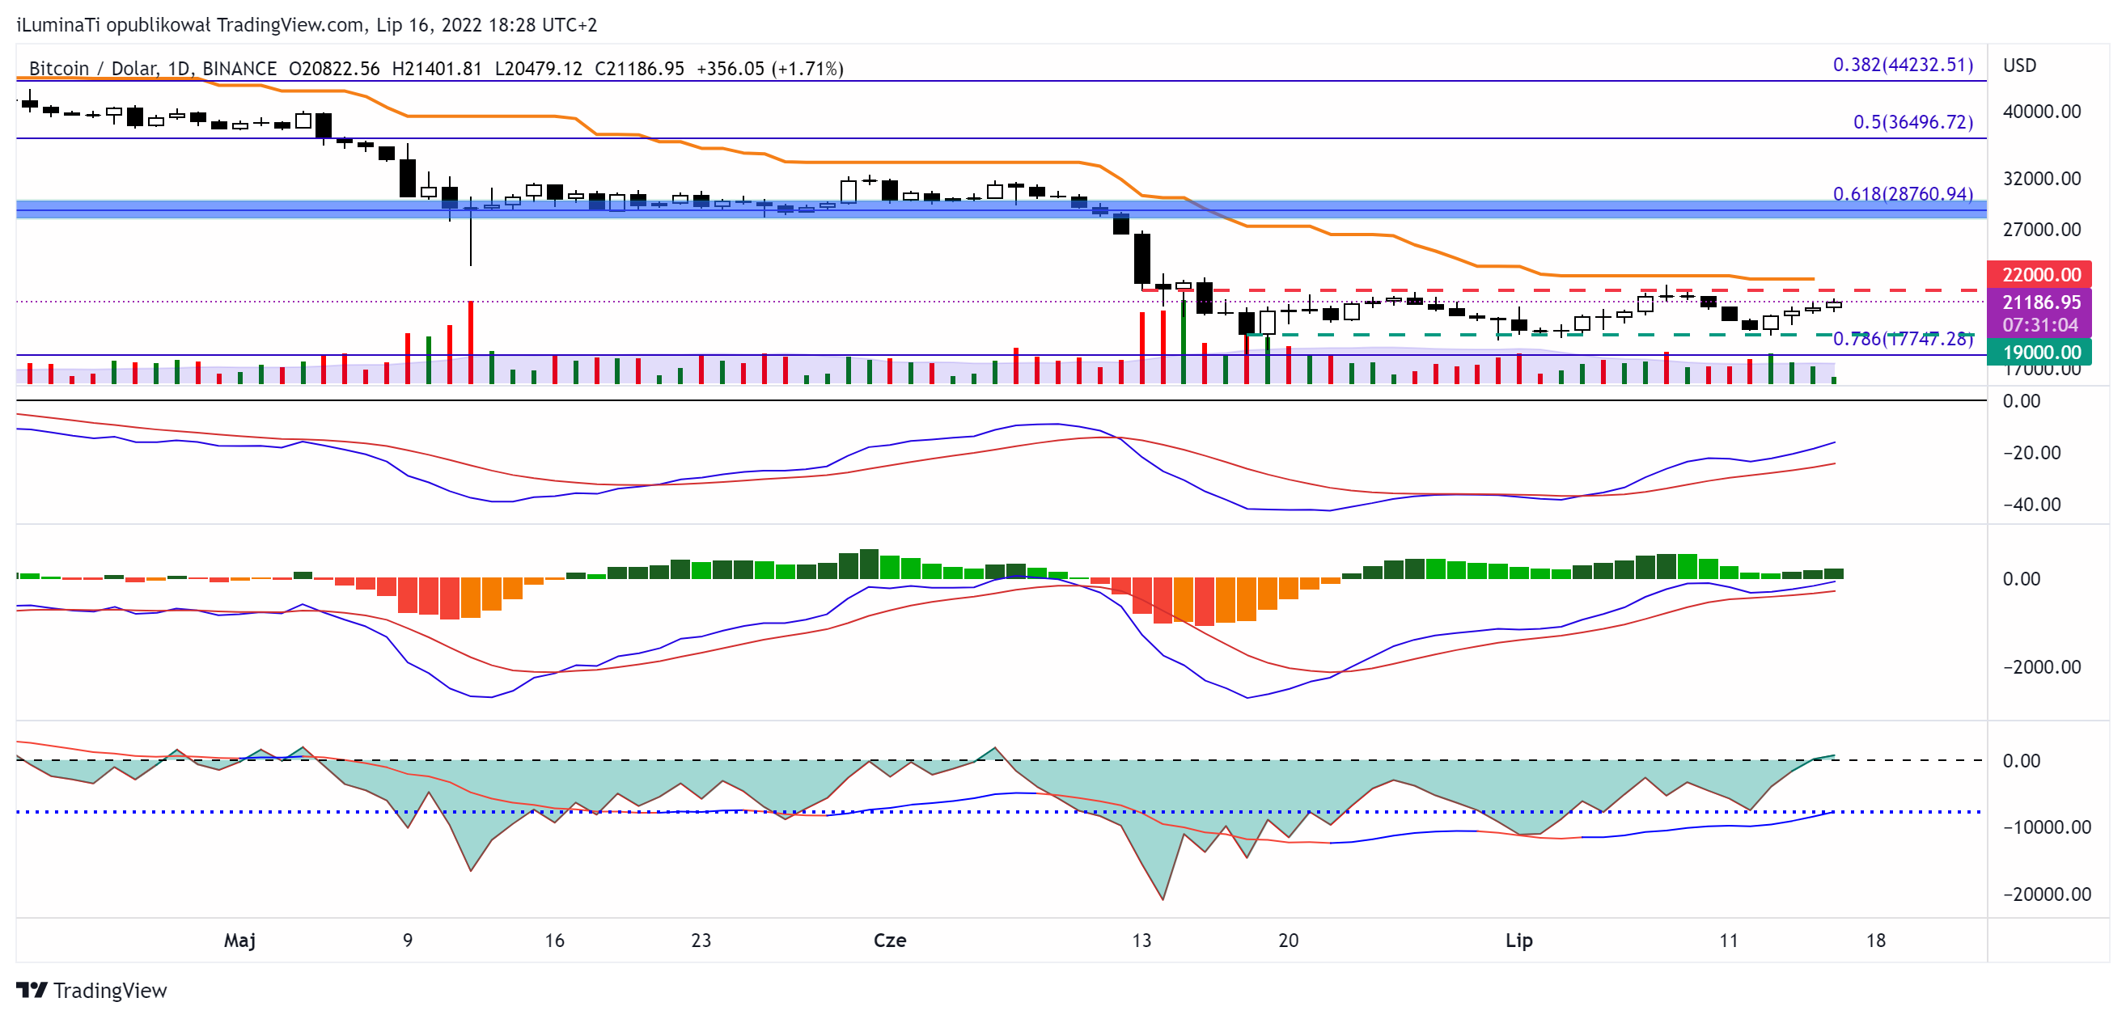Viewport: 2126px width, 1019px height.
Task: Click the O20822.56 open value in header
Action: coord(333,69)
